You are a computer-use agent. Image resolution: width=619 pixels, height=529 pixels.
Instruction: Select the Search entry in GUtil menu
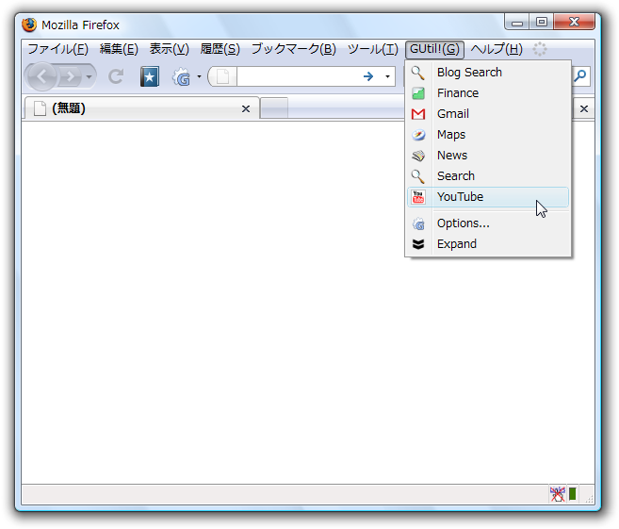[488, 175]
